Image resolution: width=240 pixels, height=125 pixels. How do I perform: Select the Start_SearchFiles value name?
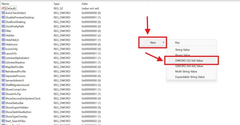pyautogui.click(x=16, y=121)
